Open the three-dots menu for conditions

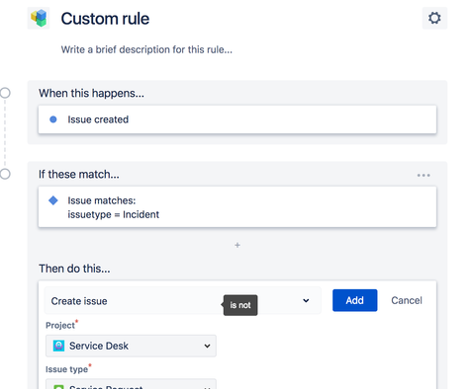click(x=424, y=175)
